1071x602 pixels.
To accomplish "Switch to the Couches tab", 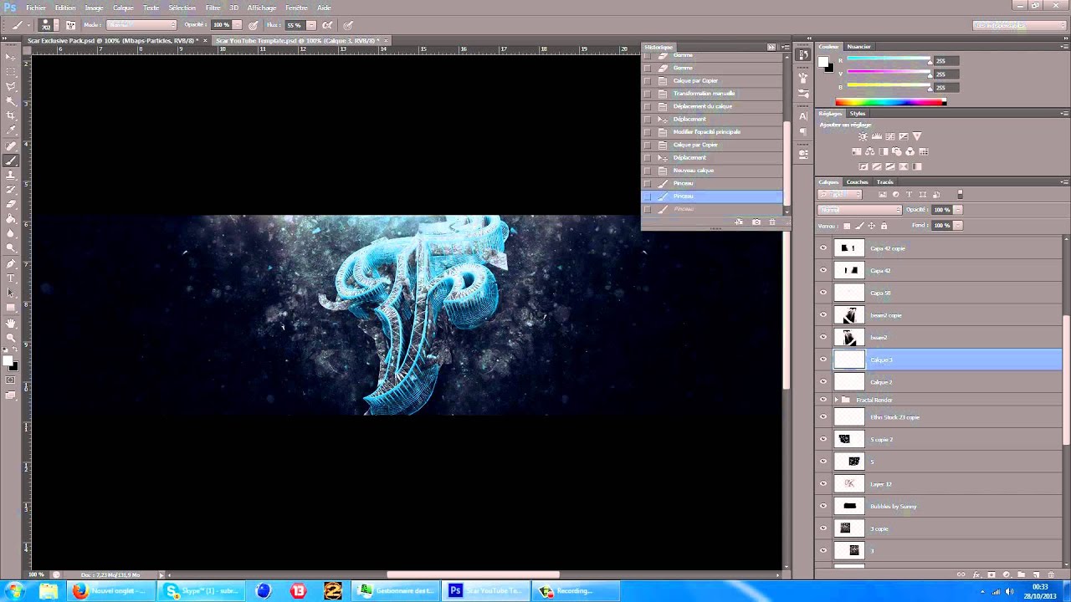I will click(858, 182).
